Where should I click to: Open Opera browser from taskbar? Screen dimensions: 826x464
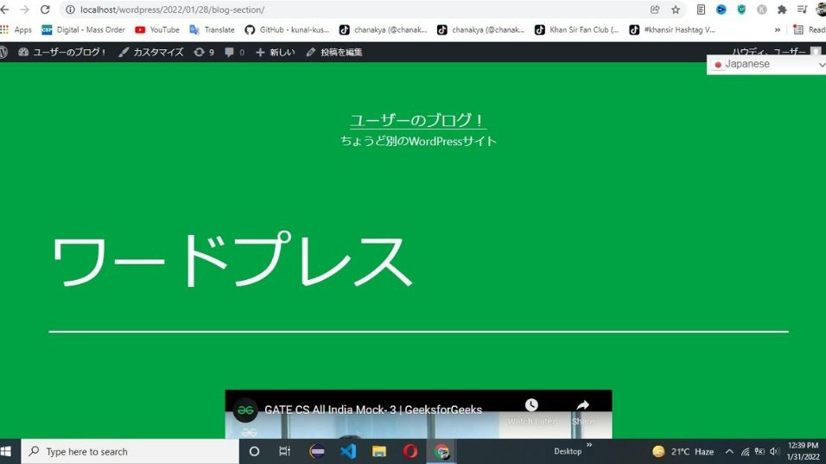tap(410, 451)
